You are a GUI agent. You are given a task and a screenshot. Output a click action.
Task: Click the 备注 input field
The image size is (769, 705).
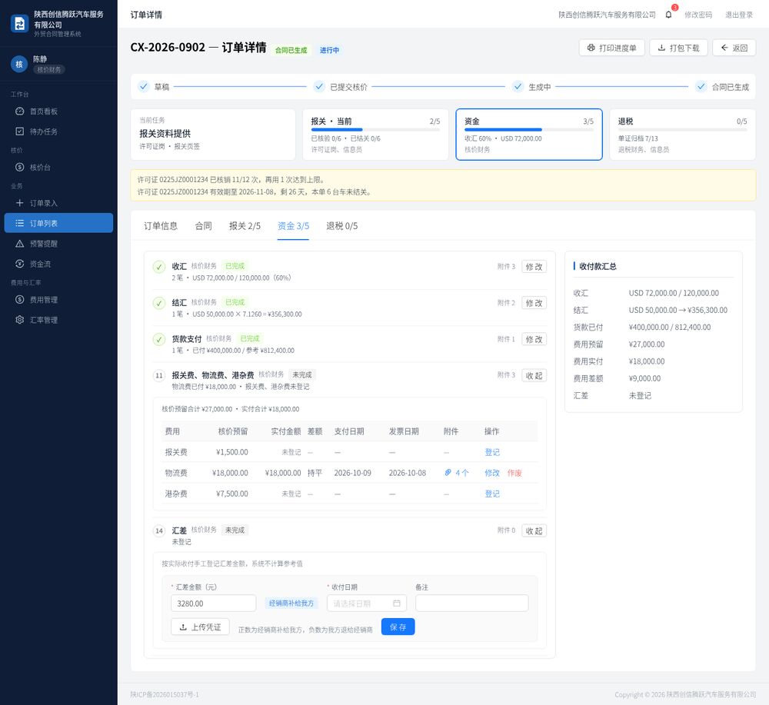472,603
